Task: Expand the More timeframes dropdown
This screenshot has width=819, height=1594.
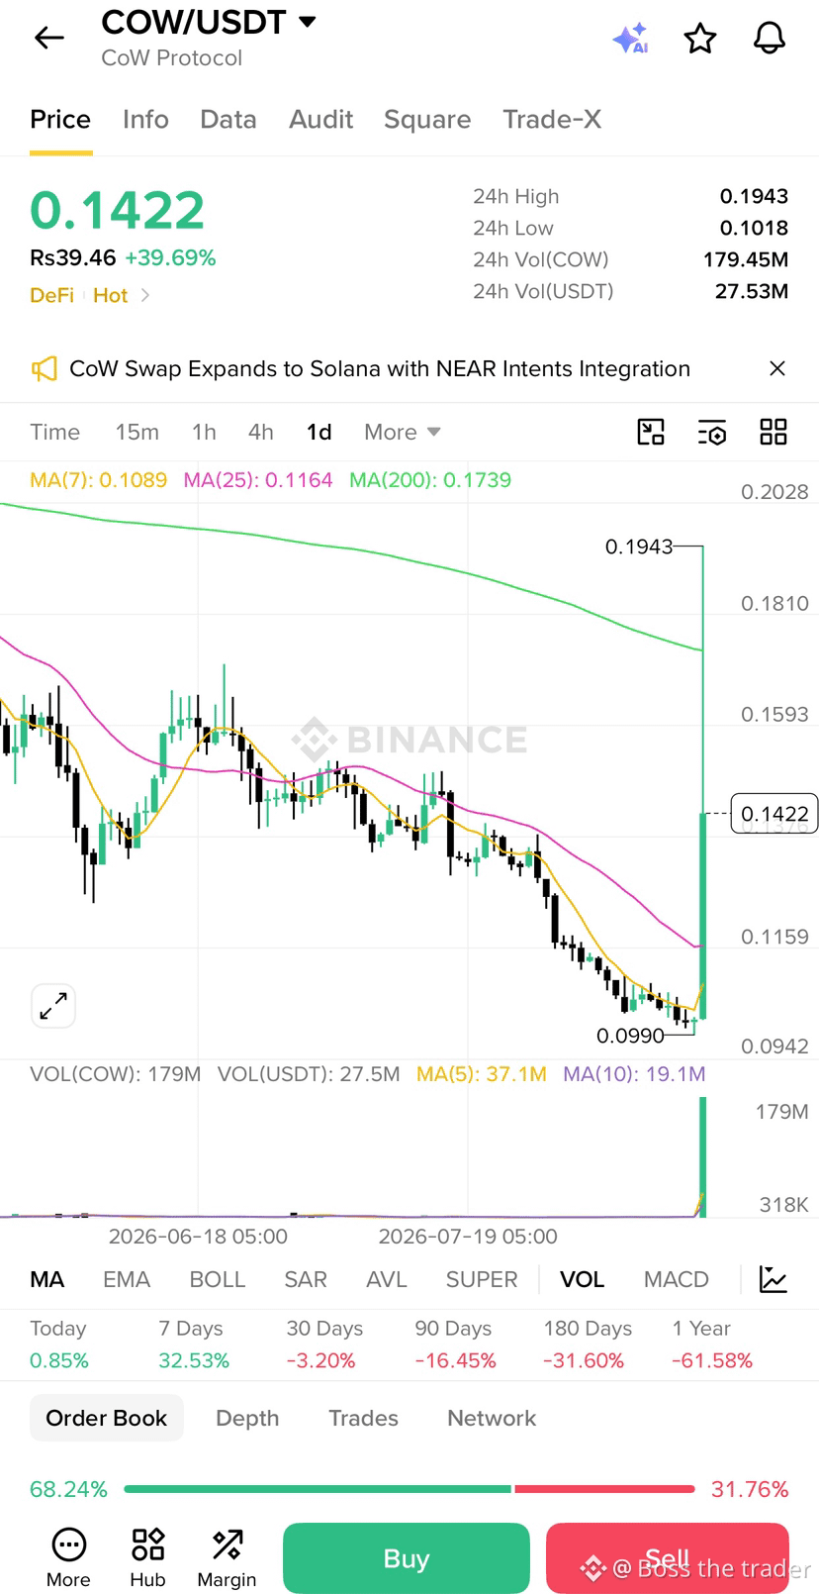Action: (x=403, y=432)
